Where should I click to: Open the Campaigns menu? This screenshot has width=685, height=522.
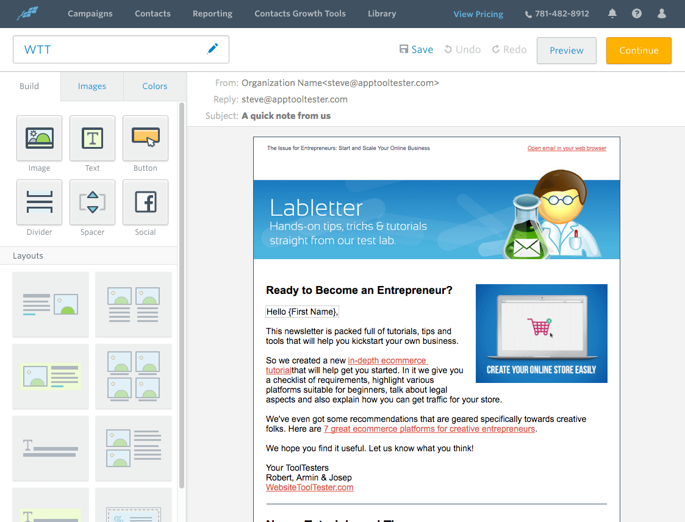click(x=90, y=13)
